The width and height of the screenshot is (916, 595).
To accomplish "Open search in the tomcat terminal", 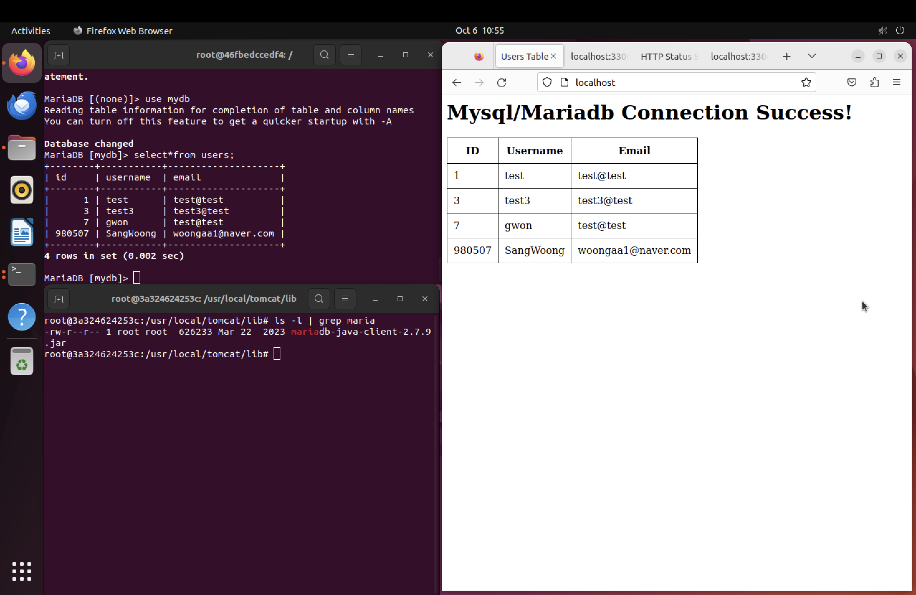I will click(319, 299).
